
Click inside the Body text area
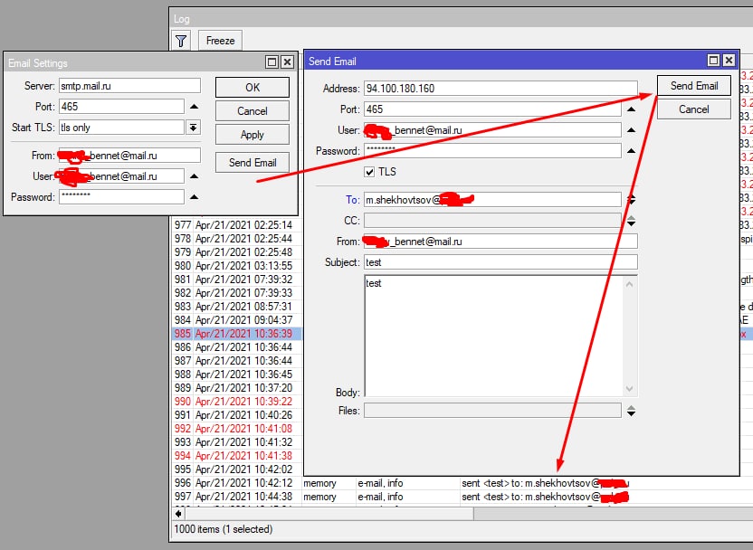pyautogui.click(x=493, y=336)
